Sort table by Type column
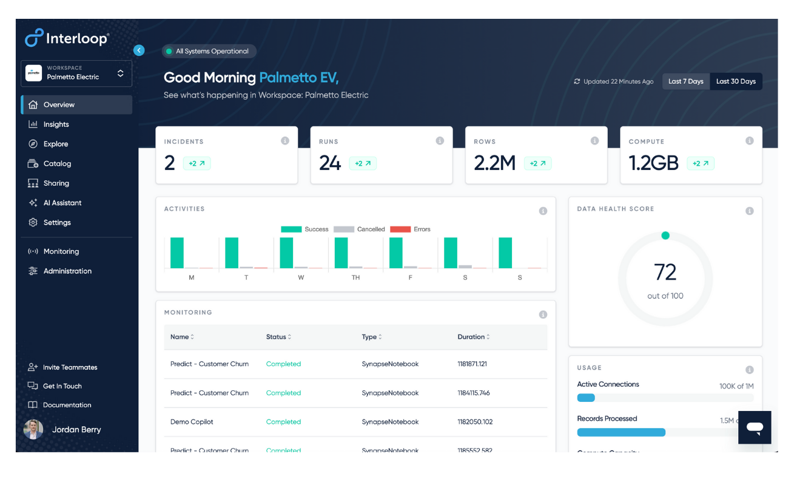797x479 pixels. point(372,337)
